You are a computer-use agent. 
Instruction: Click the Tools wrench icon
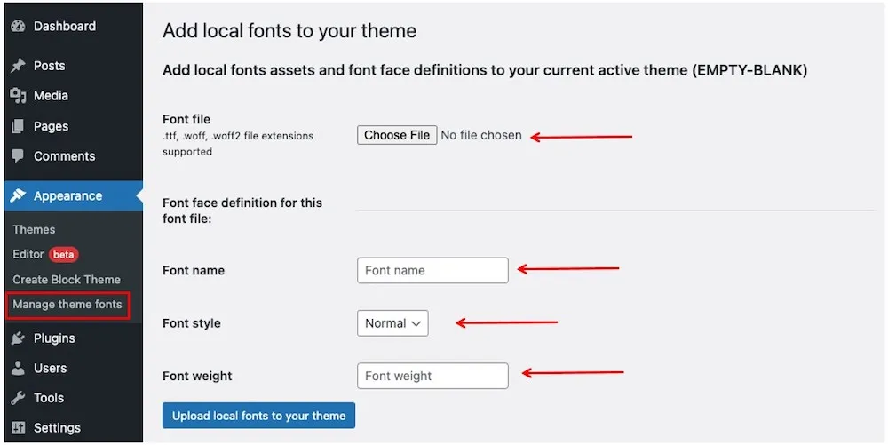click(18, 398)
